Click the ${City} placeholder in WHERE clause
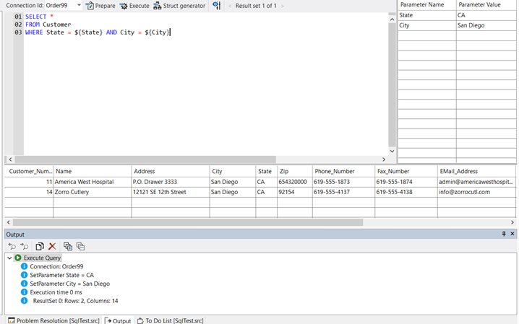The width and height of the screenshot is (519, 324). pyautogui.click(x=157, y=32)
